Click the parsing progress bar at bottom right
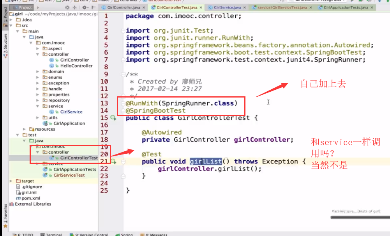The image size is (390, 236). coord(360,217)
